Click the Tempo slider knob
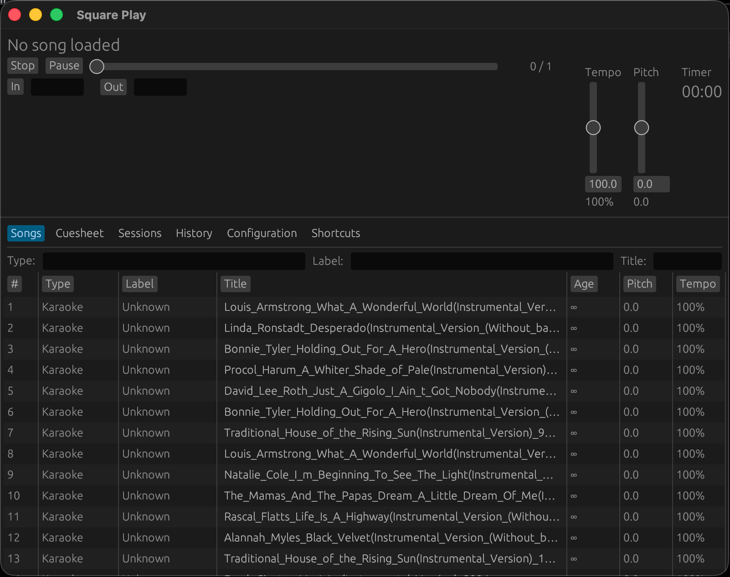 point(593,128)
